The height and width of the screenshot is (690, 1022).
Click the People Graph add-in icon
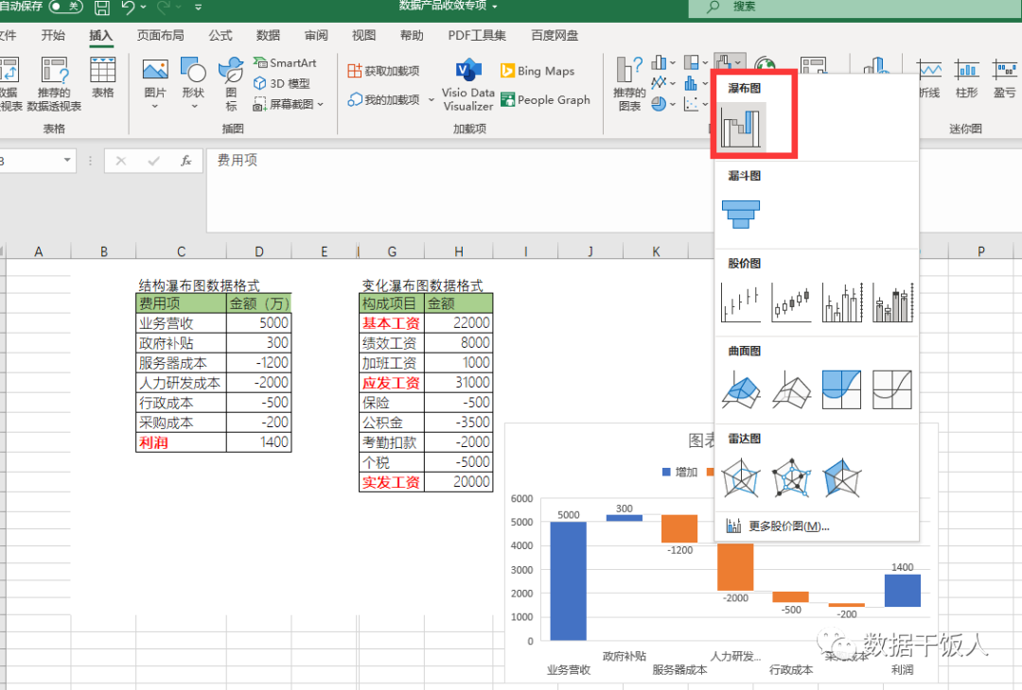point(507,99)
